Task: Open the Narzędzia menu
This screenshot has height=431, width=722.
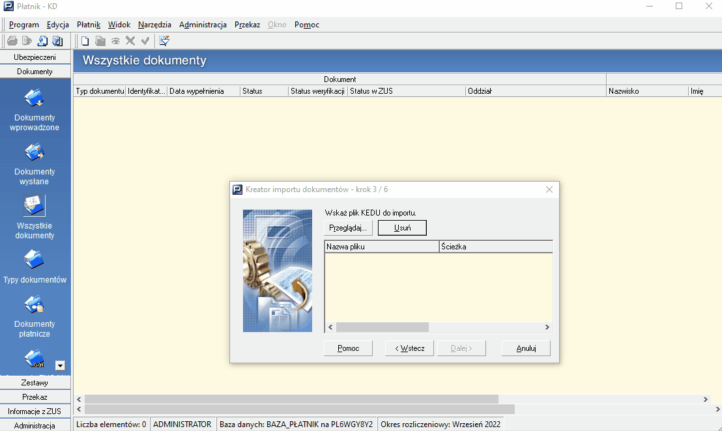Action: click(154, 25)
